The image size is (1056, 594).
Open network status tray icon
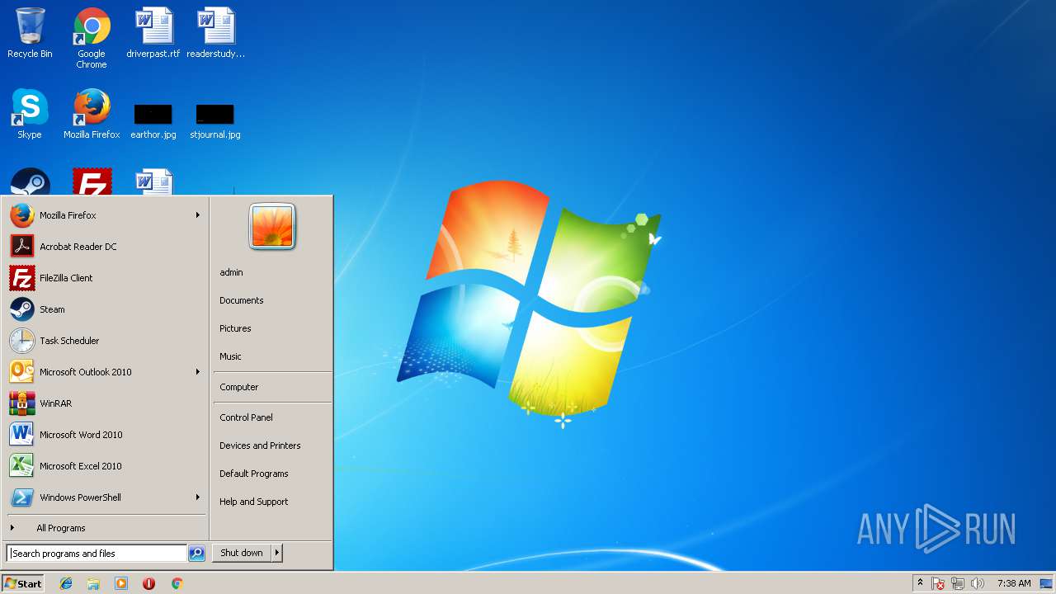pyautogui.click(x=958, y=583)
